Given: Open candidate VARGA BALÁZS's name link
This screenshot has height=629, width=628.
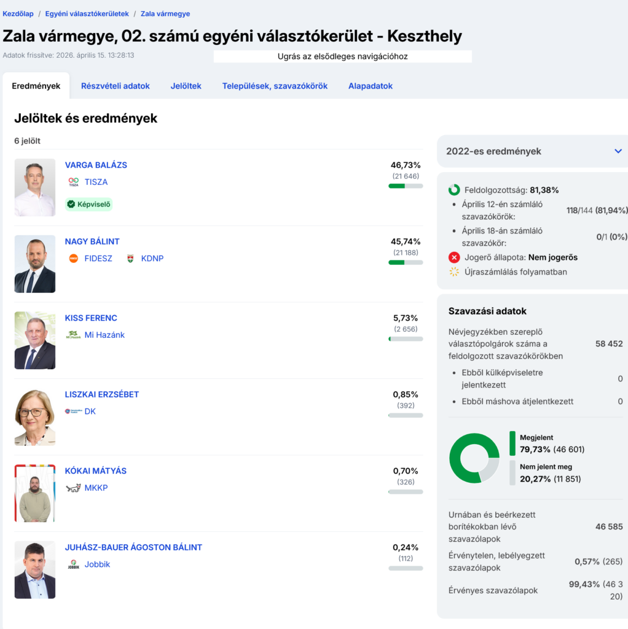Looking at the screenshot, I should (96, 165).
